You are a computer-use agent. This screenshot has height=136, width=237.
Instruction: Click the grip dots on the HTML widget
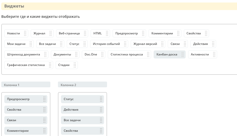point(107,33)
